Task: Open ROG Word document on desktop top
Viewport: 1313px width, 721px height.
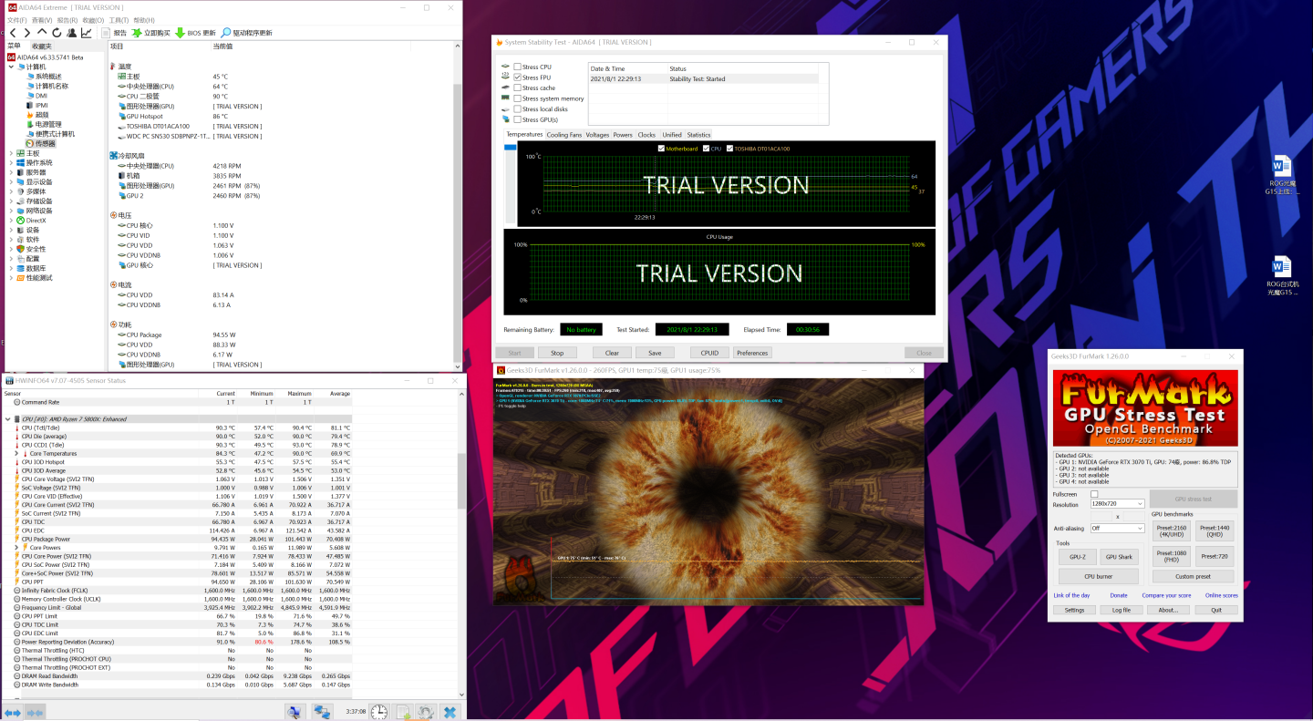Action: pyautogui.click(x=1281, y=176)
